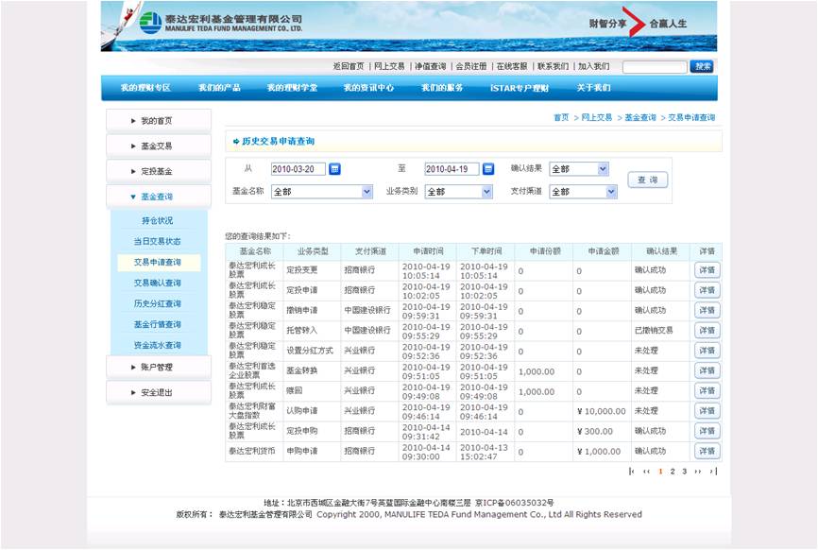Expand the 基金交易 sidebar section
The height and width of the screenshot is (550, 818).
click(x=159, y=146)
